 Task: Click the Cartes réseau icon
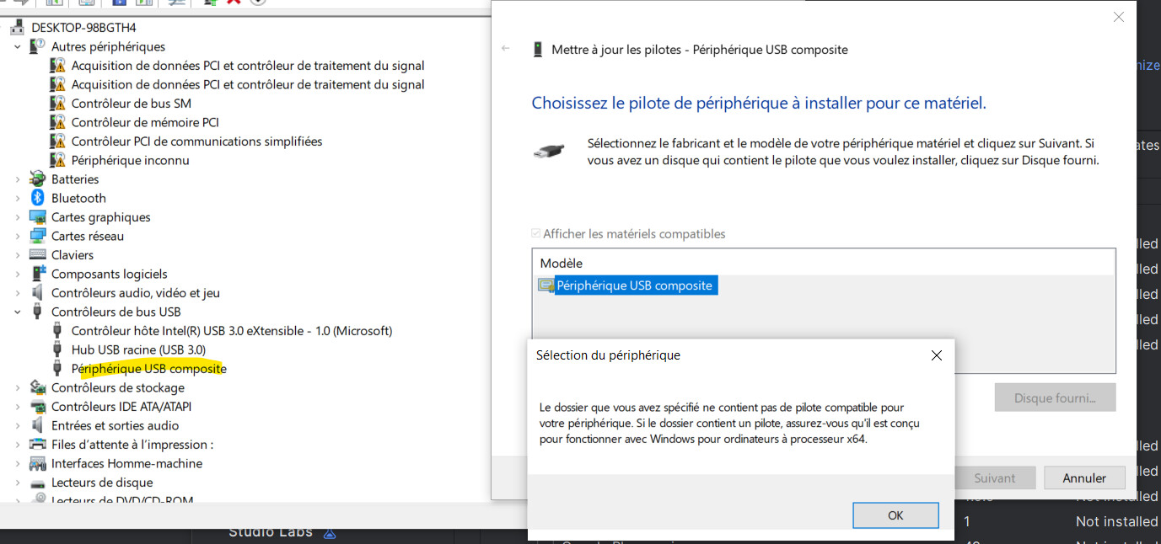point(37,236)
